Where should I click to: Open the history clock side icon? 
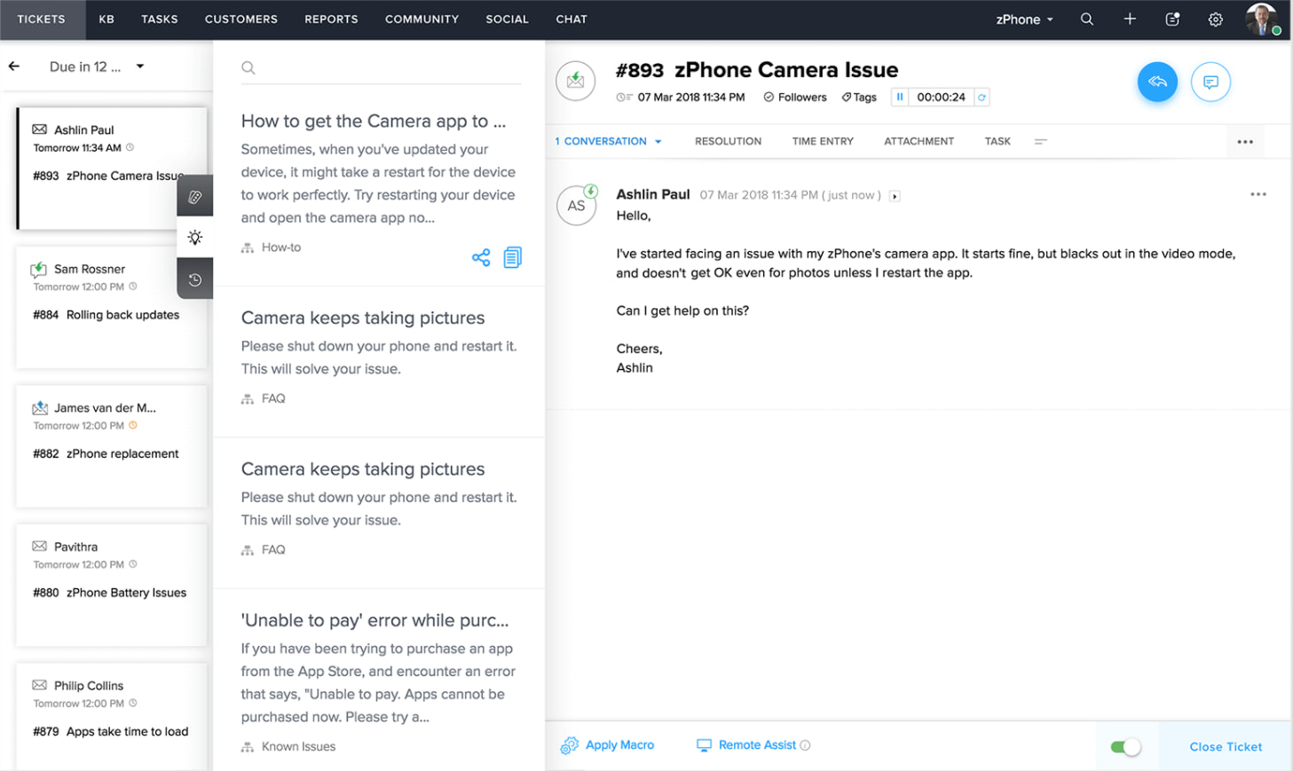point(195,279)
